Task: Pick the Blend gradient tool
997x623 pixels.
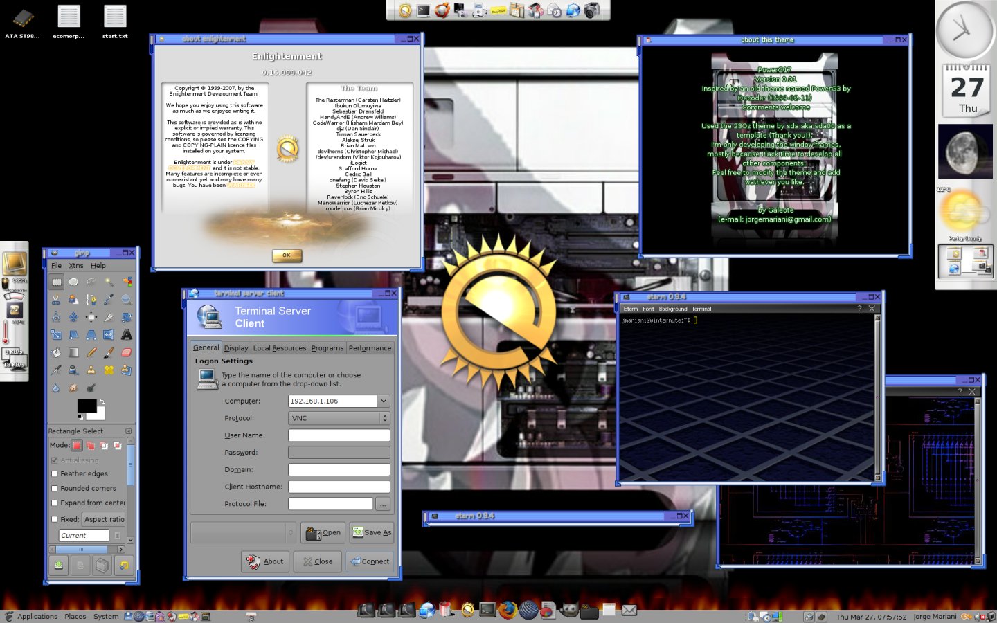Action: [x=73, y=352]
